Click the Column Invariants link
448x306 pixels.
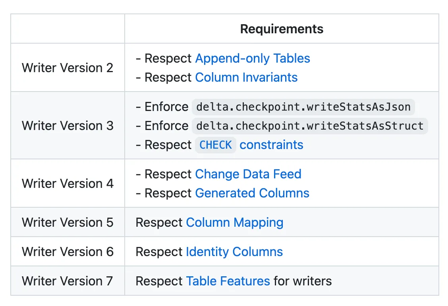[246, 77]
